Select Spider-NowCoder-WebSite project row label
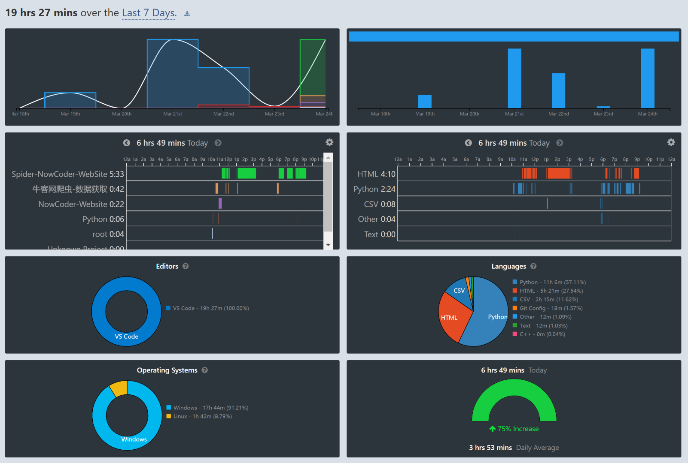The image size is (688, 463). tap(68, 174)
